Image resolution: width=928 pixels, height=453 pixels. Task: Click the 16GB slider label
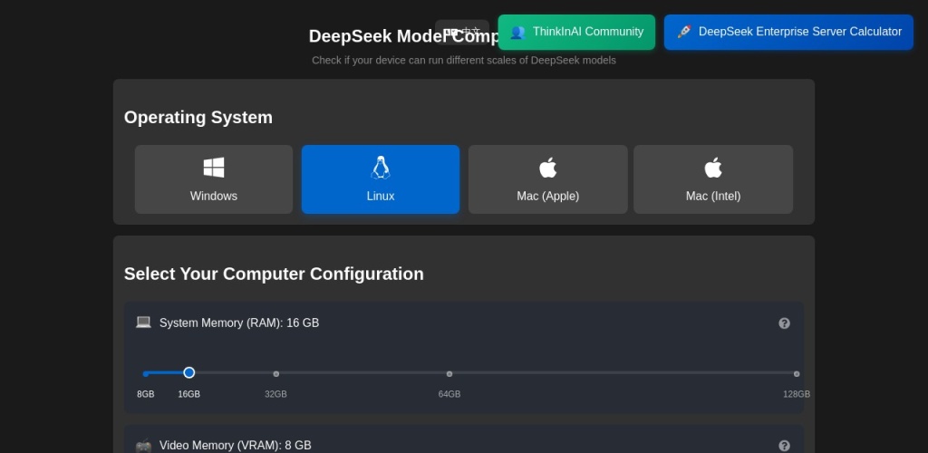click(188, 394)
